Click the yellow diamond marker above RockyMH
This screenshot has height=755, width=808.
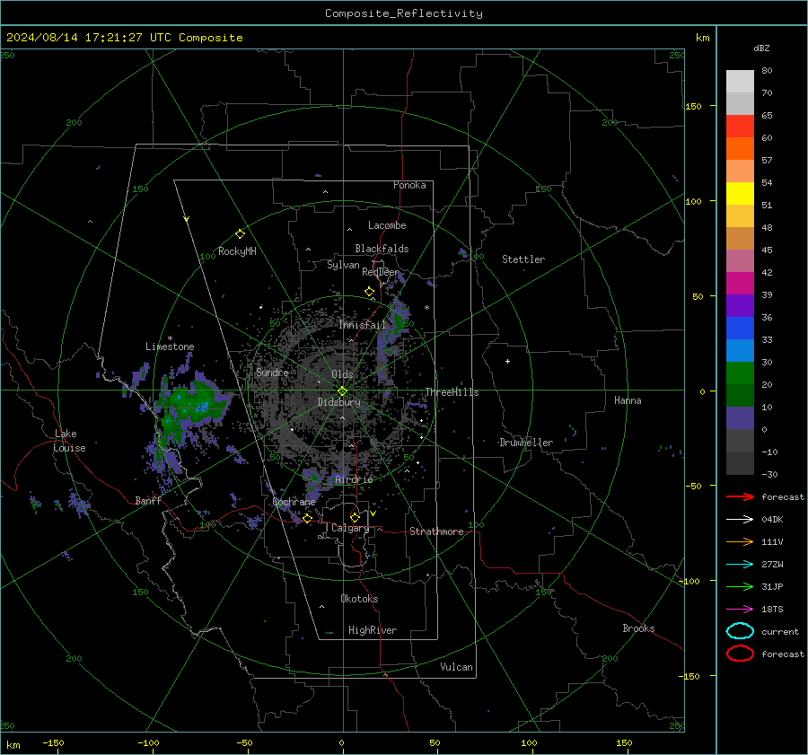pos(240,234)
